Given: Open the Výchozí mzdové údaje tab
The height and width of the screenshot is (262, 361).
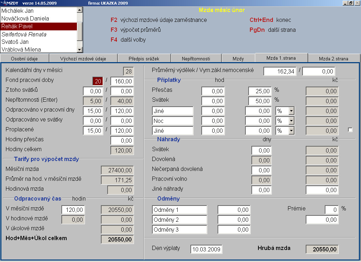Looking at the screenshot, I should tap(83, 59).
